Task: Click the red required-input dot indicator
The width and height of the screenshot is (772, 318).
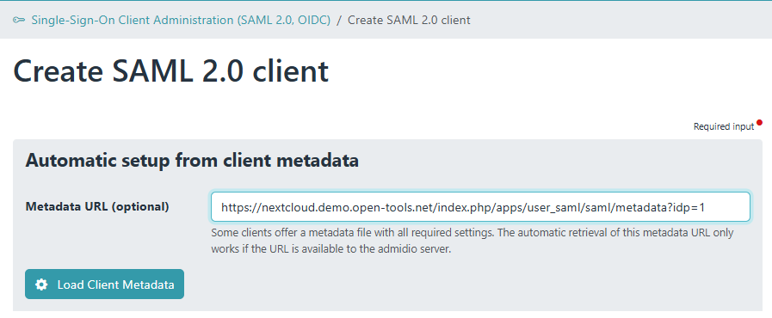Action: pyautogui.click(x=760, y=122)
